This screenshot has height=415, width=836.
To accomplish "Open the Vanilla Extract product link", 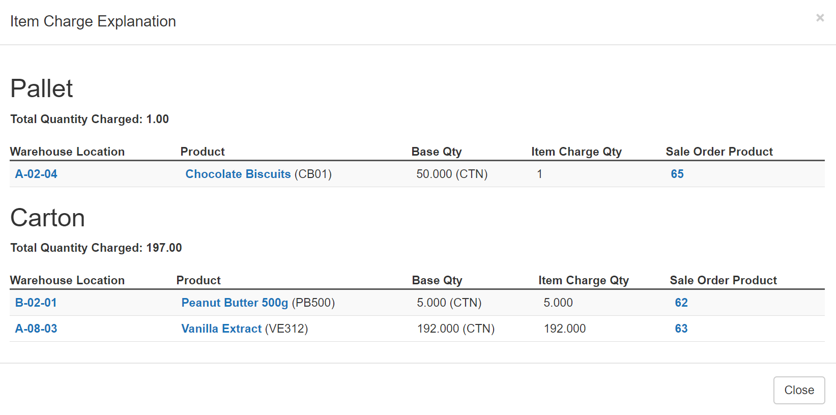I will (x=221, y=329).
